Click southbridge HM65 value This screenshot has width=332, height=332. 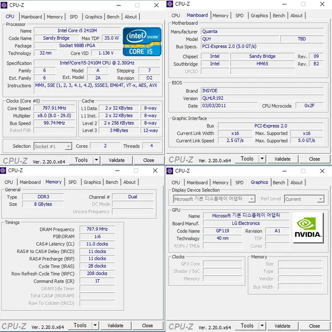[x=263, y=64]
